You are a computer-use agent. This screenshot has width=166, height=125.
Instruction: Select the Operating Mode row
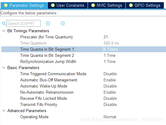click(x=84, y=117)
